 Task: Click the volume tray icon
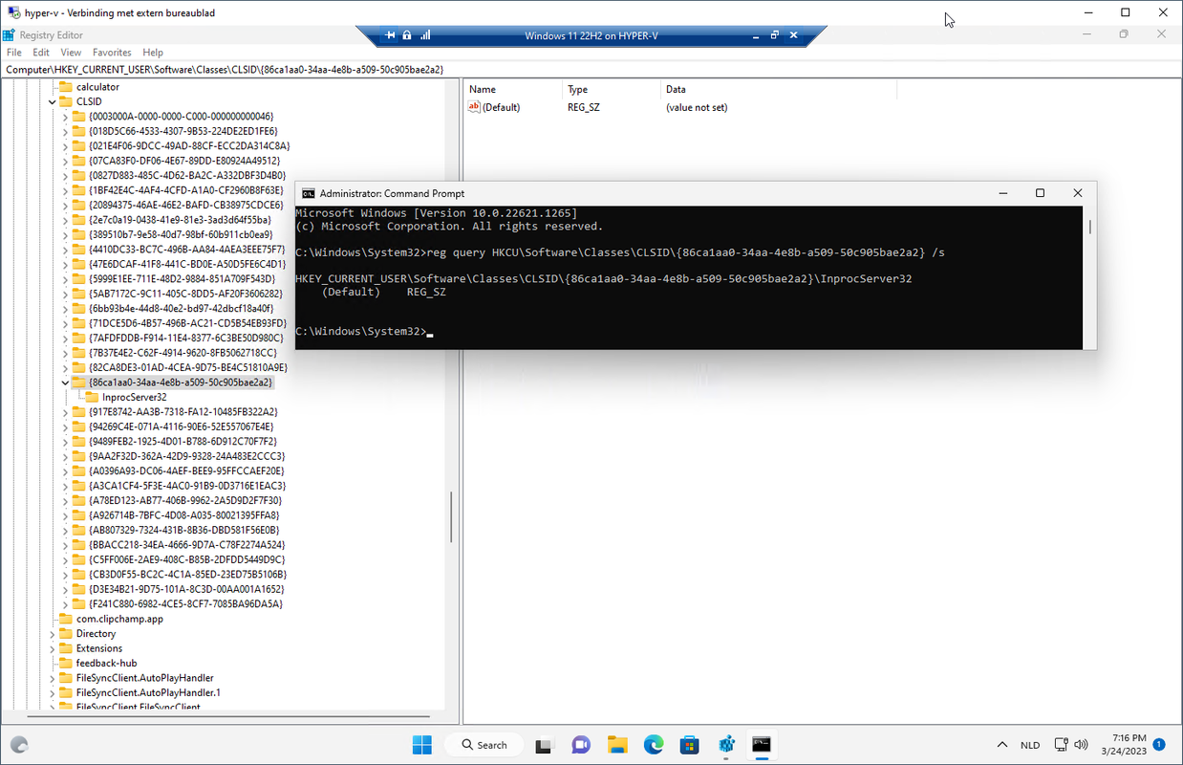(1082, 745)
